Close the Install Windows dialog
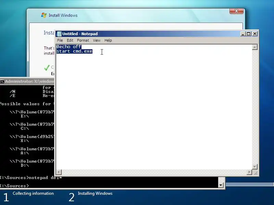 click(236, 11)
